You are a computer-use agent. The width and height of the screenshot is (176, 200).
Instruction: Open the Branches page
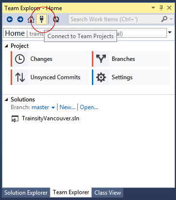click(131, 59)
